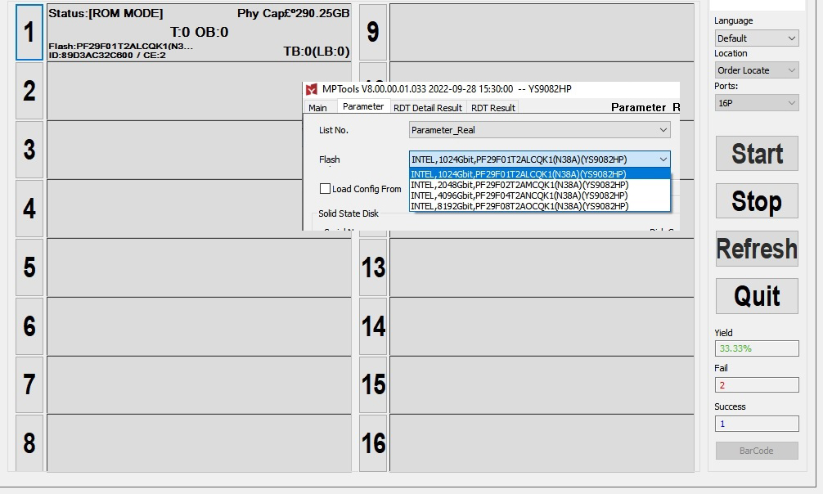This screenshot has height=494, width=823.
Task: Click port 1 status panel showing ROM MODE
Action: pos(199,32)
